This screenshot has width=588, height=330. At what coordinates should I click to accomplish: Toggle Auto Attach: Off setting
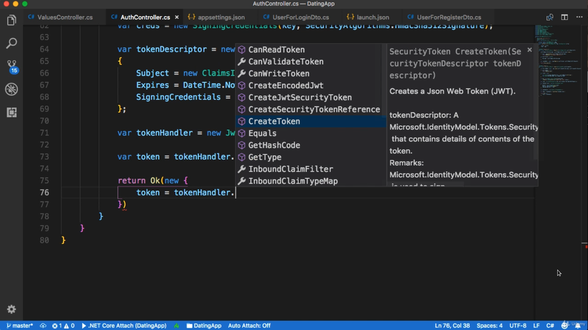tap(249, 325)
